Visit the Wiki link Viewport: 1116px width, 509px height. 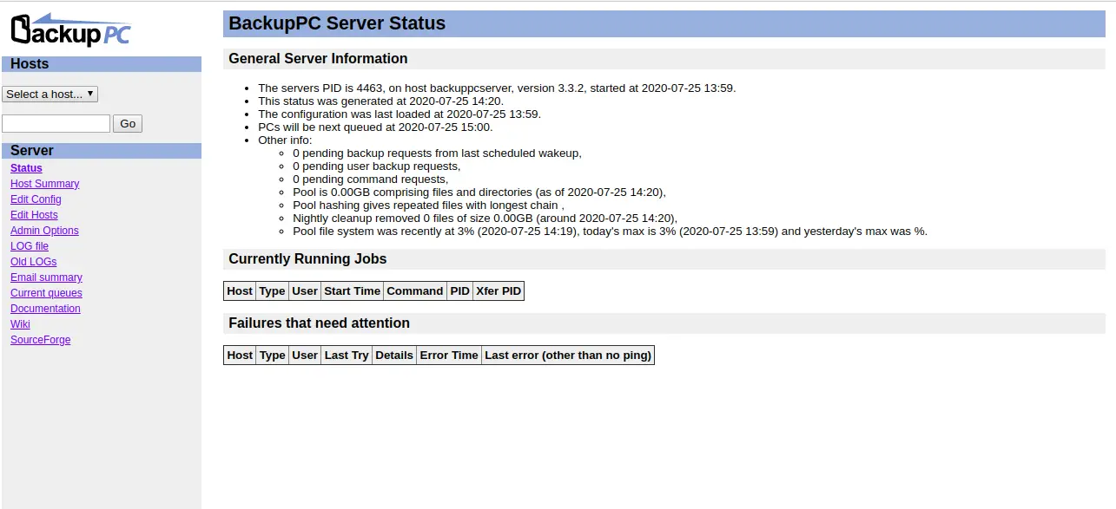pyautogui.click(x=20, y=324)
